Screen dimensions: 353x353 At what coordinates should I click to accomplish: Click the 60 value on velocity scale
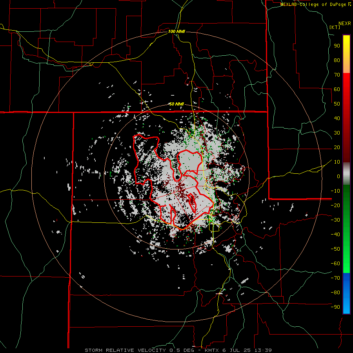click(337, 89)
